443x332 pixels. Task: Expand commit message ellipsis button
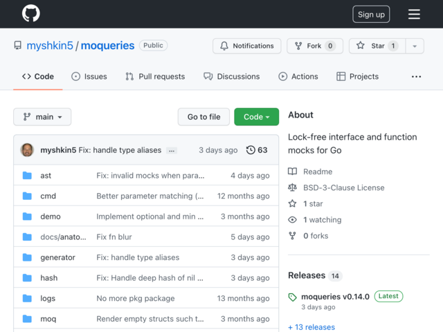coord(172,151)
